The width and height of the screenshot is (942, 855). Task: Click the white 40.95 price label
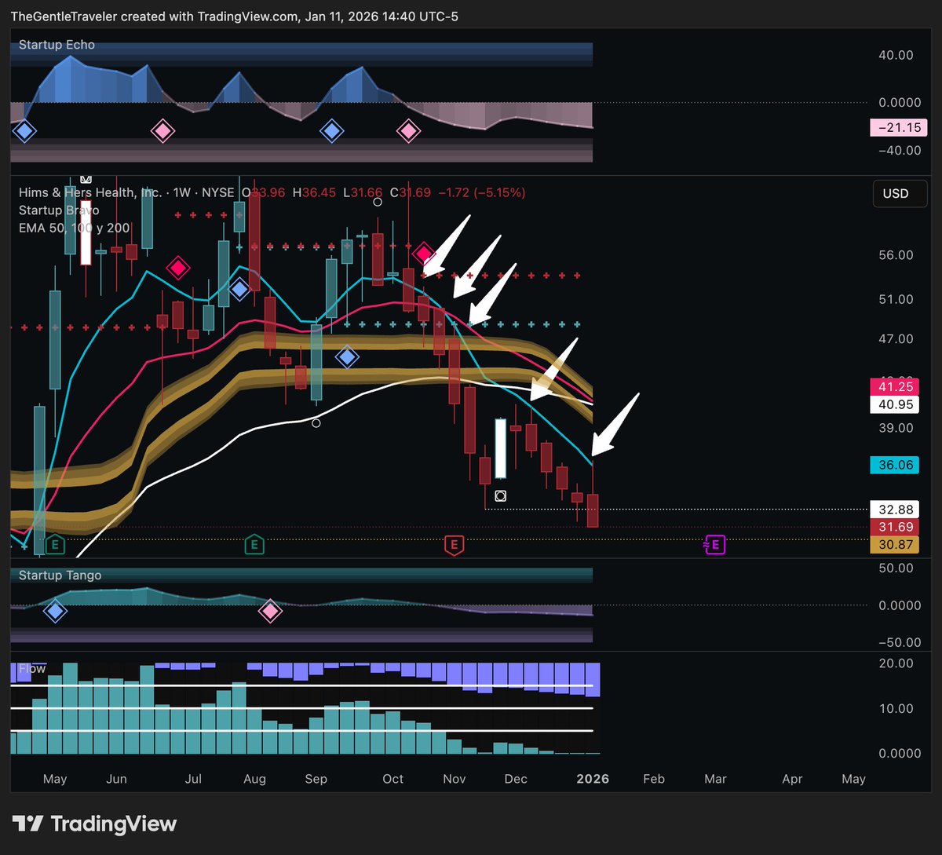click(x=895, y=405)
